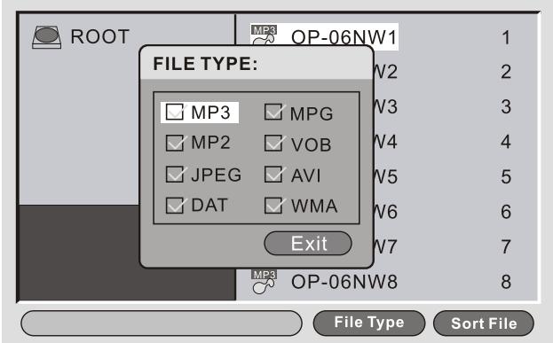Viewport: 553px width, 343px height.
Task: Click track number 6
Action: (x=506, y=212)
